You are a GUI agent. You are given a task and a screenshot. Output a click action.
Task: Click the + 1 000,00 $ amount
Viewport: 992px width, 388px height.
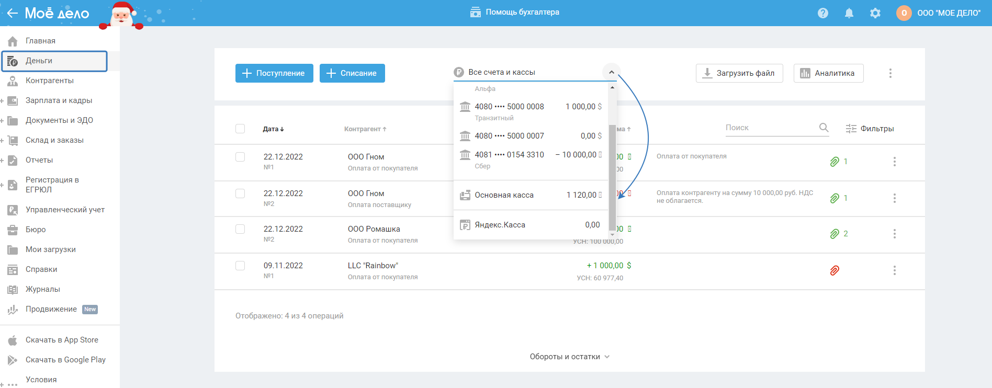pos(609,266)
